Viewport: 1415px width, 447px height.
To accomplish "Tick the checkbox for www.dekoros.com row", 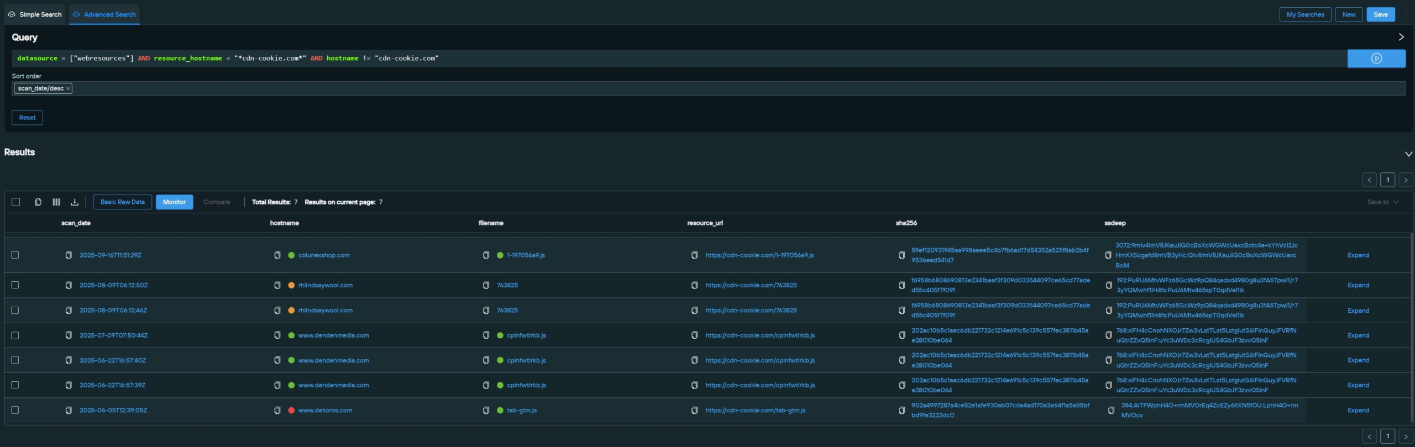I will (x=15, y=410).
